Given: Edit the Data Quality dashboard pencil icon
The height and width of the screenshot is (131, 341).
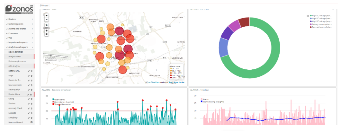Looking at the screenshot, I should point(29,90).
